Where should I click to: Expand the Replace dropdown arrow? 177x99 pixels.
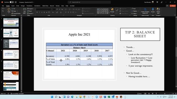pos(139,11)
